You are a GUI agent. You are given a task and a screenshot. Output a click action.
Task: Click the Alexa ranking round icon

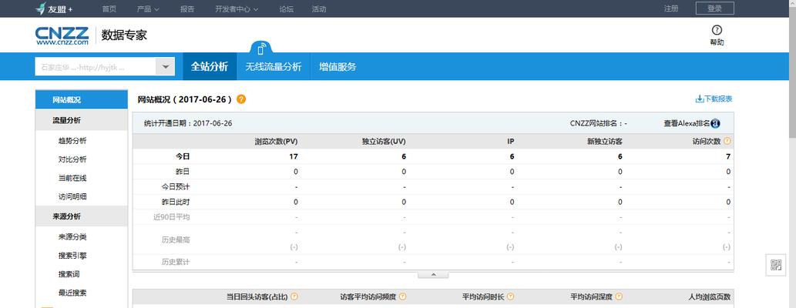pyautogui.click(x=715, y=123)
